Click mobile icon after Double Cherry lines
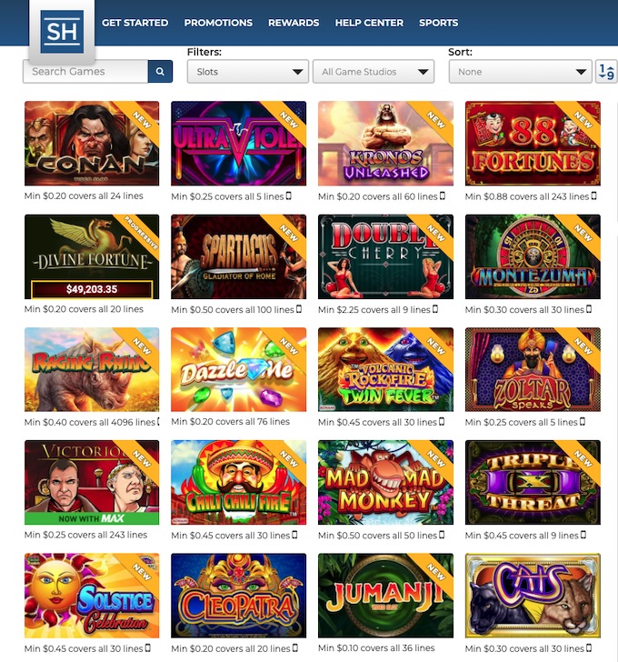Image resolution: width=618 pixels, height=662 pixels. tap(435, 309)
